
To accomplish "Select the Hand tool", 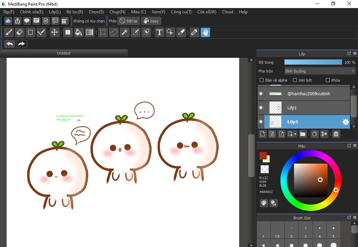I will coord(205,32).
